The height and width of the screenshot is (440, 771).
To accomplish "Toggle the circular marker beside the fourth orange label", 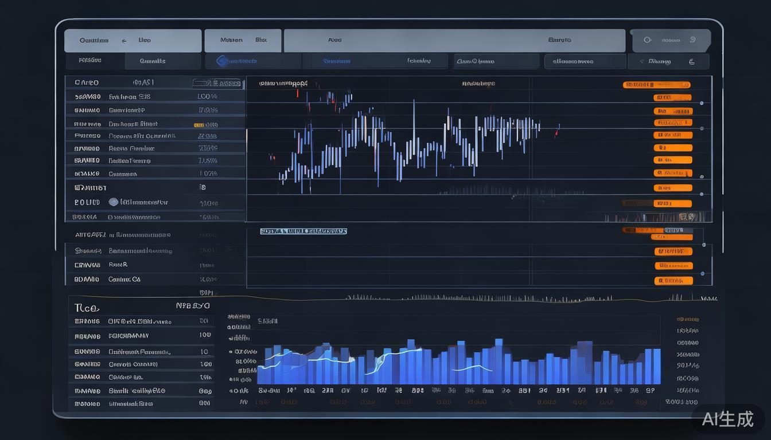I will 702,129.
